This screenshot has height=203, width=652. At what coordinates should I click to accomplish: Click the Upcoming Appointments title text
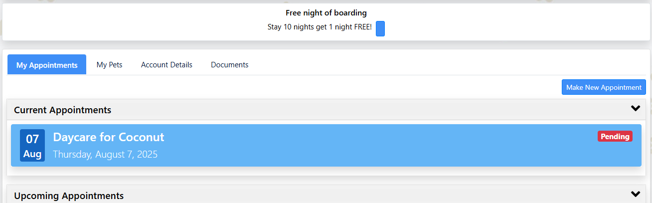pos(69,196)
